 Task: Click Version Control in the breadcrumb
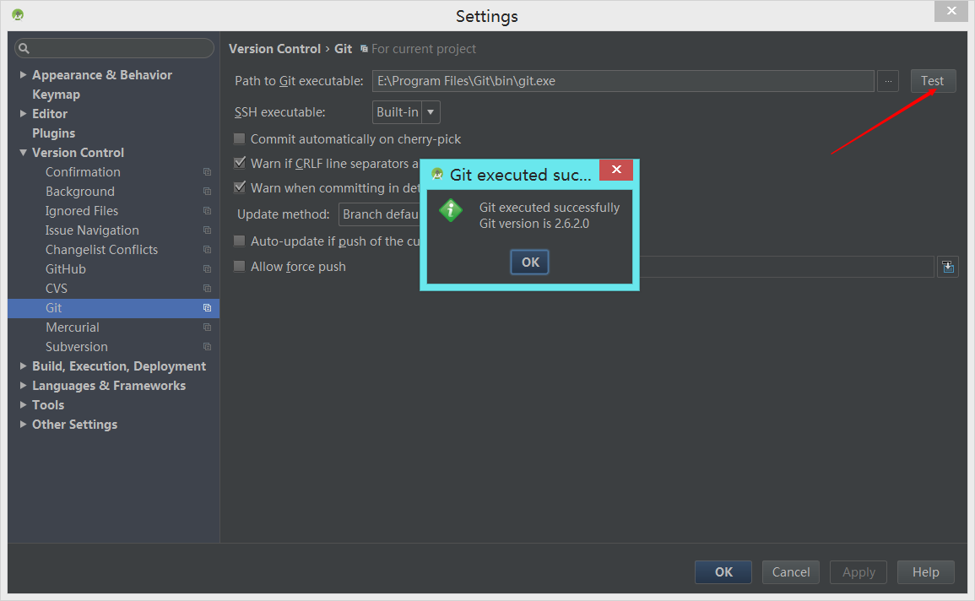pos(275,48)
